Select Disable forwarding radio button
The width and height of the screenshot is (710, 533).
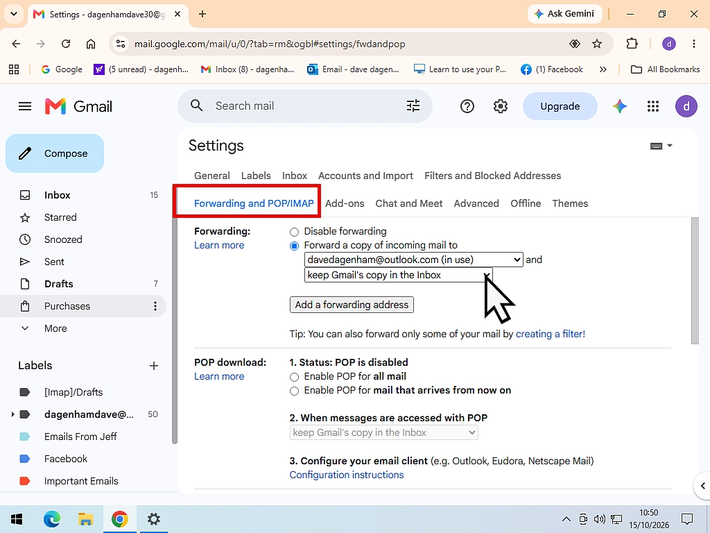tap(294, 232)
